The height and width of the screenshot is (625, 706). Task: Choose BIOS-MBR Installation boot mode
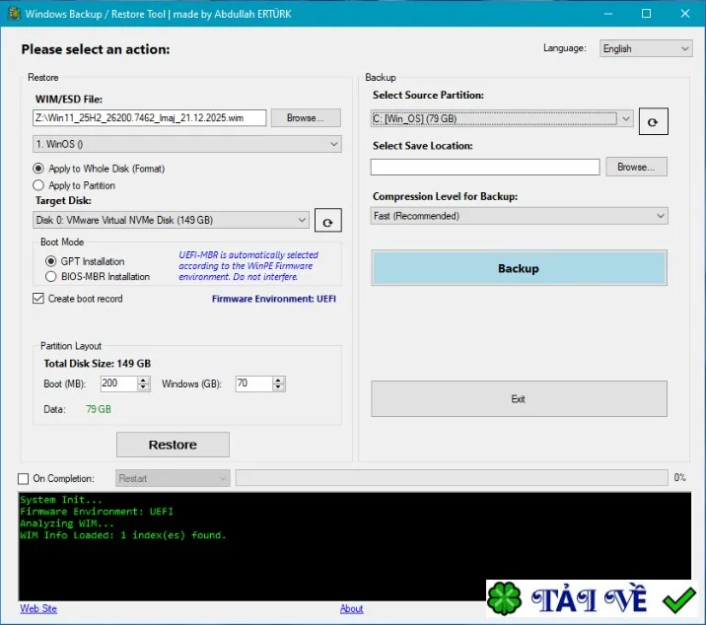click(x=51, y=276)
